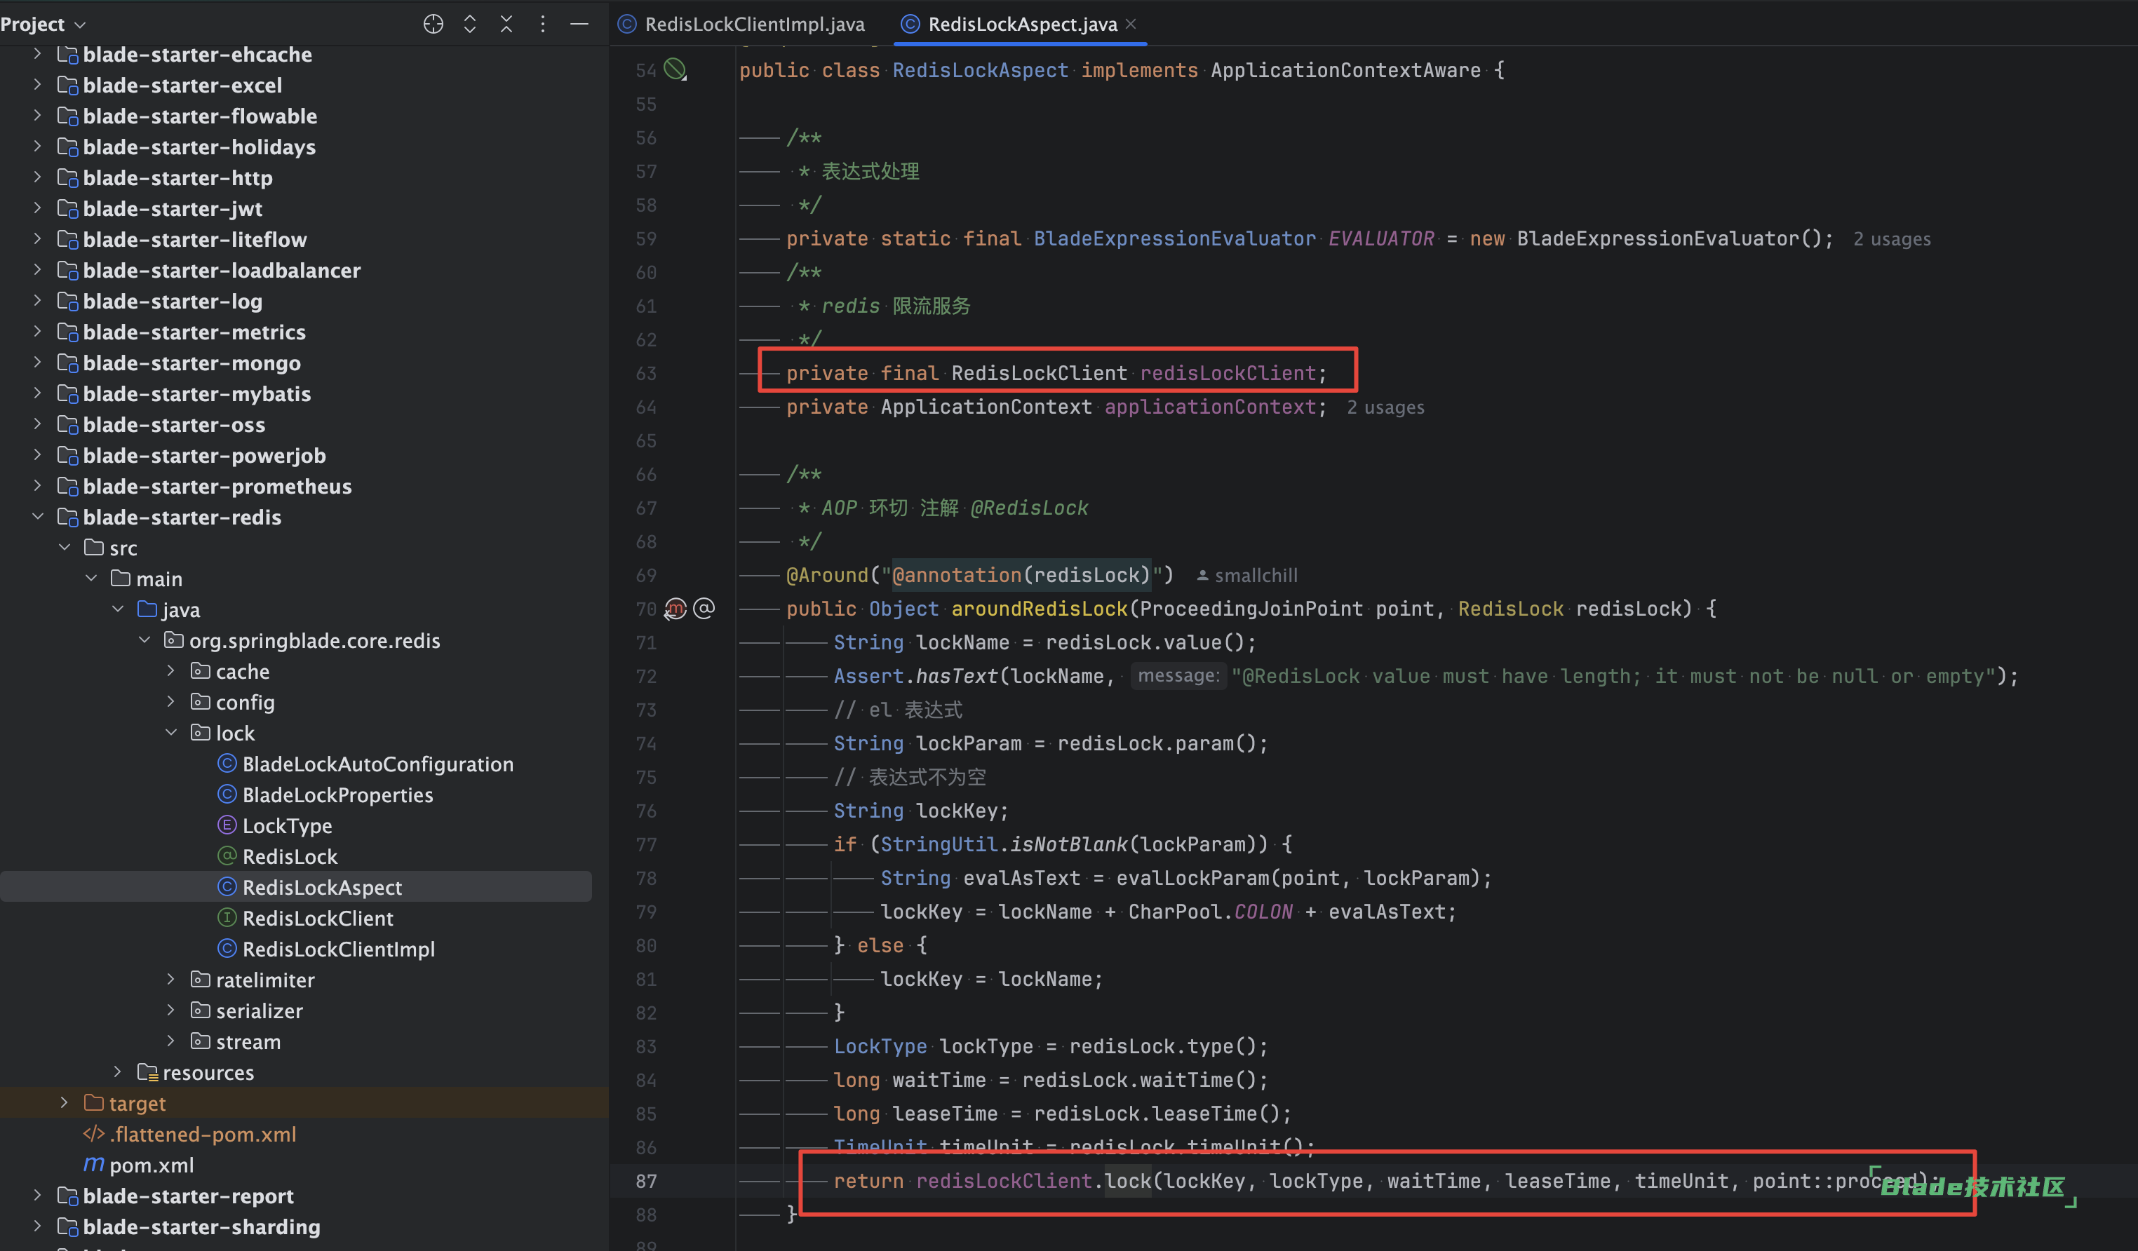Select the blade-starter-sharding module
Screen dimensions: 2138x1251
point(201,1226)
